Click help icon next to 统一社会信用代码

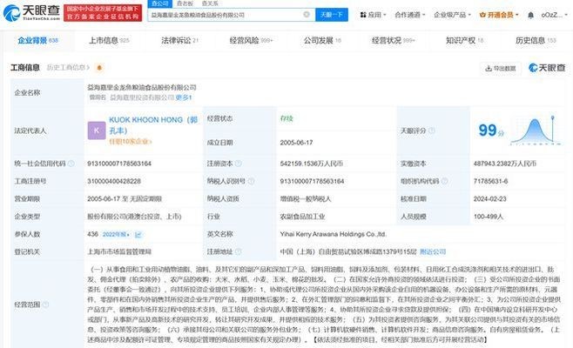(x=71, y=164)
